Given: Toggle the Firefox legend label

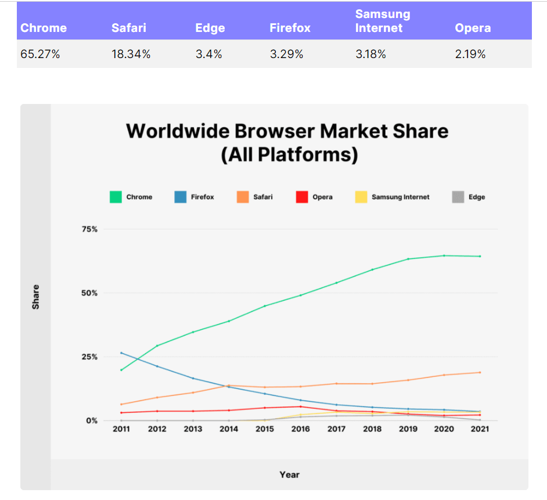Looking at the screenshot, I should pos(202,197).
